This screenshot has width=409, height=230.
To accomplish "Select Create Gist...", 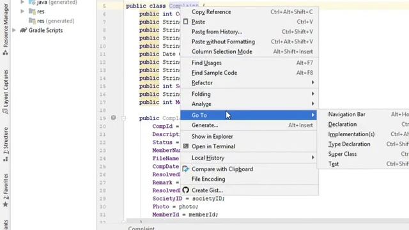I will click(249, 190).
